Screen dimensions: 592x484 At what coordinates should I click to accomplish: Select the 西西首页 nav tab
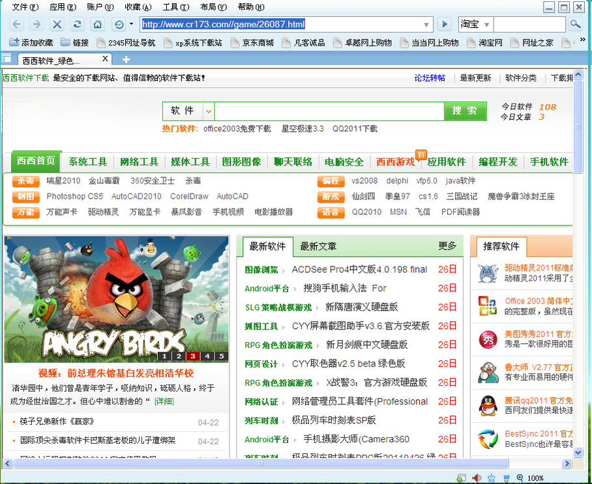(x=37, y=161)
